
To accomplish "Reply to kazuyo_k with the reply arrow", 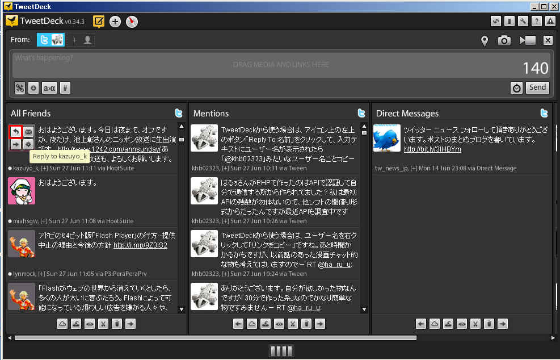I will click(x=16, y=132).
